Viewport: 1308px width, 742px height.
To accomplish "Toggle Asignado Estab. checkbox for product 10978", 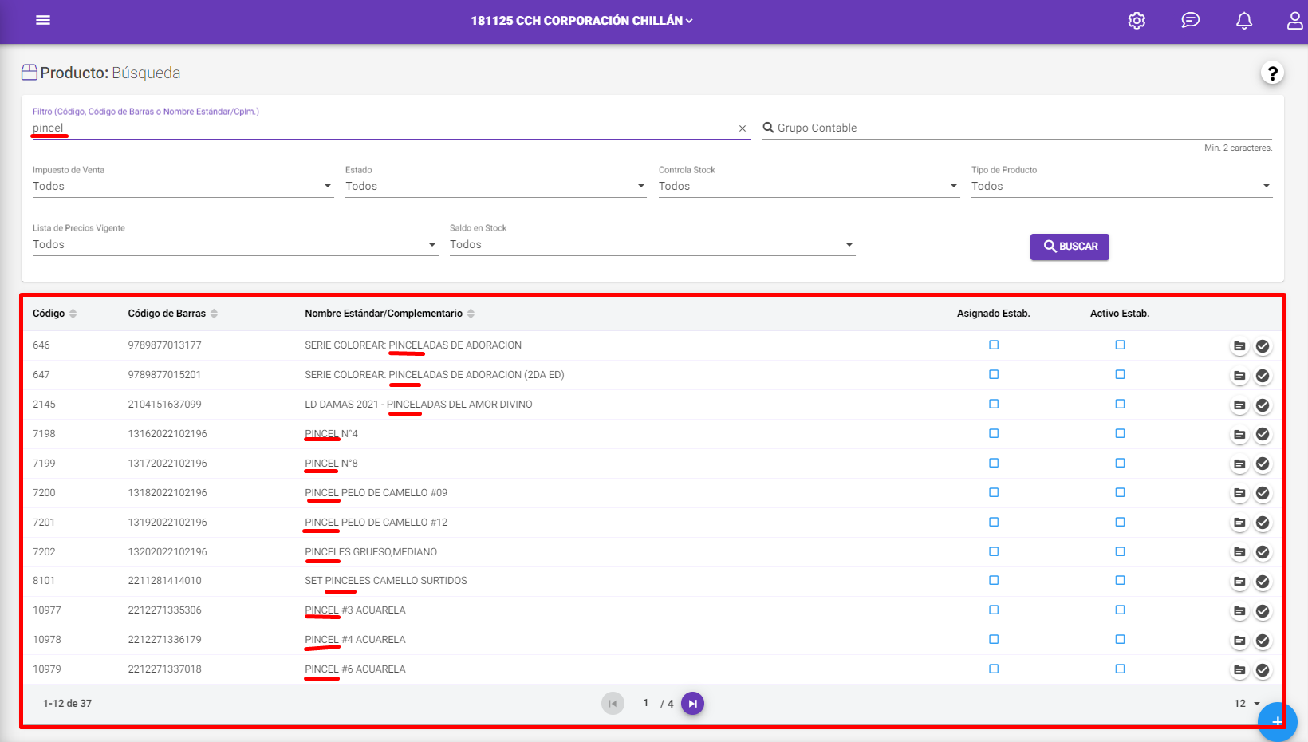I will tap(994, 639).
